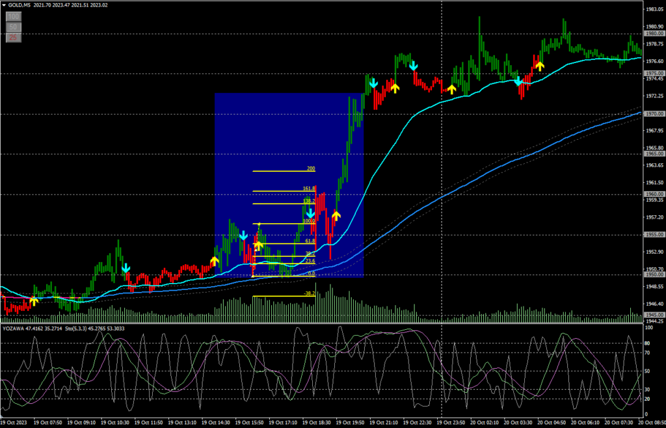The image size is (666, 428).
Task: Select the Fibonacci 61.8 level label
Action: pyautogui.click(x=310, y=241)
